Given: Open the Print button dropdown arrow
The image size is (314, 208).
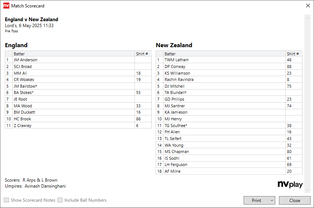Looking at the screenshot, I should [271, 201].
